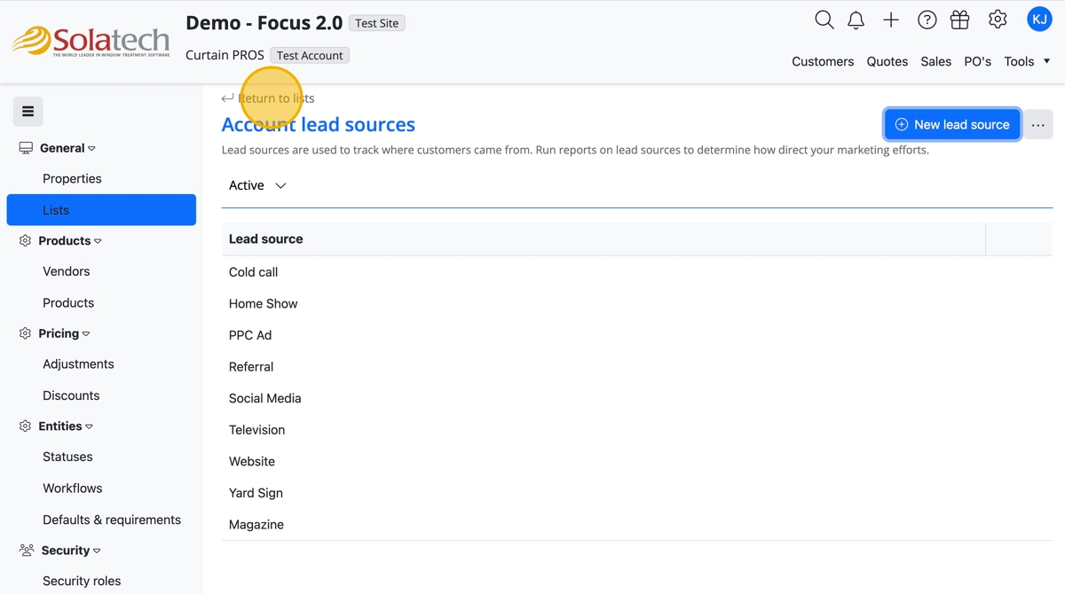
Task: Open settings gear icon in header
Action: [998, 20]
